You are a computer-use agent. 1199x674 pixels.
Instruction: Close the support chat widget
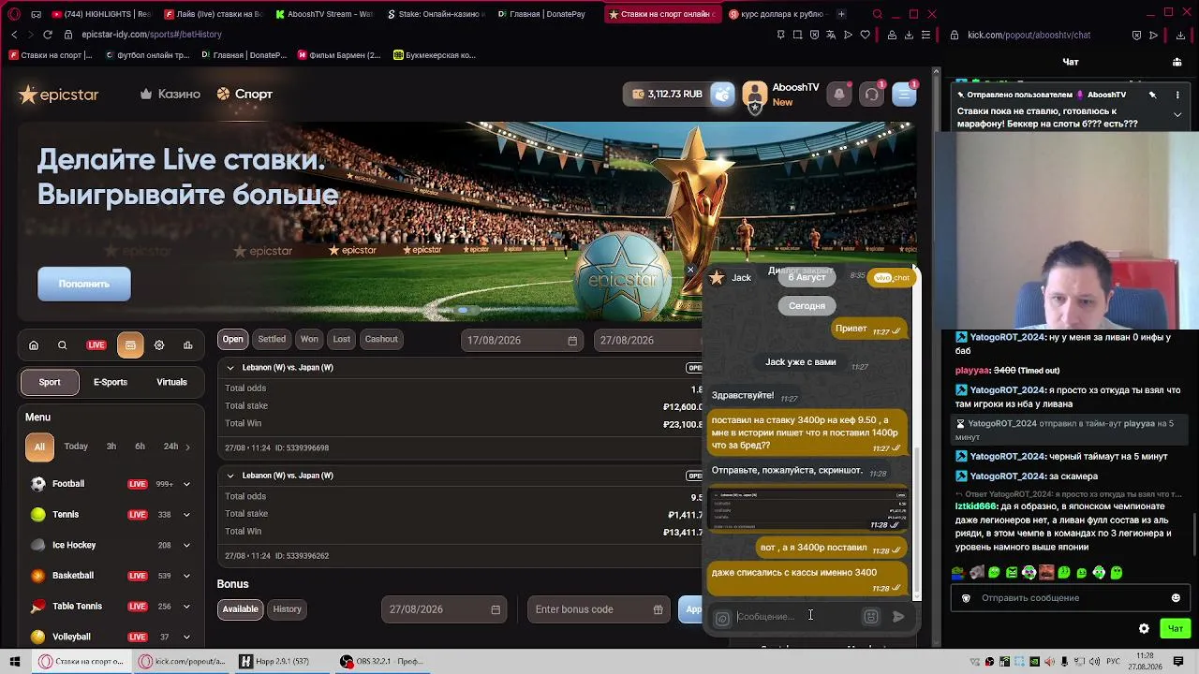[690, 271]
